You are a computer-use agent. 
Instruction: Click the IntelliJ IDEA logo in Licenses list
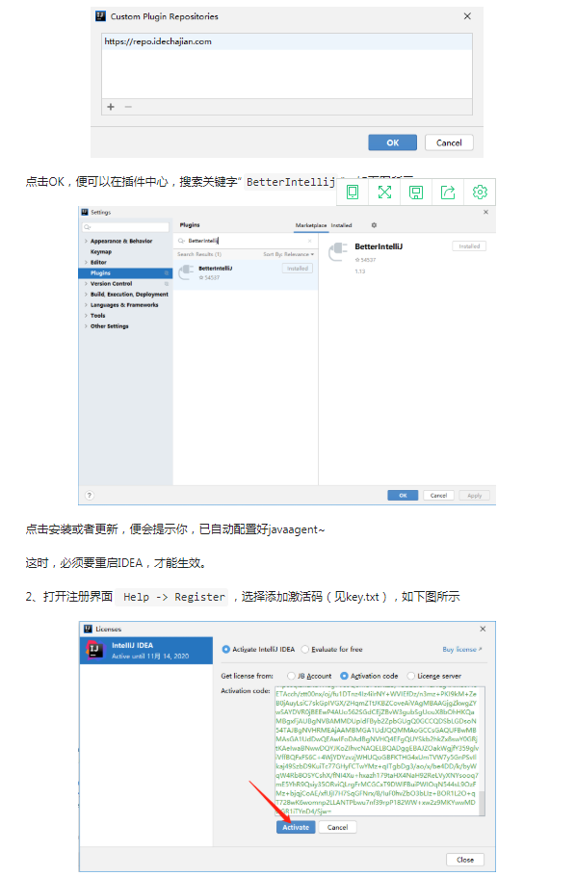click(x=94, y=651)
